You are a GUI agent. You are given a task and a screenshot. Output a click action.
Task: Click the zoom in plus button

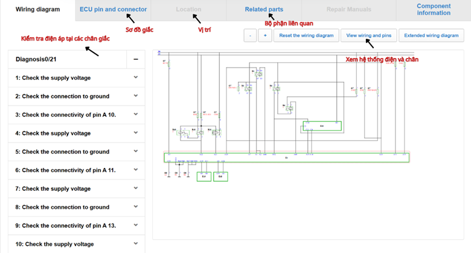(265, 36)
